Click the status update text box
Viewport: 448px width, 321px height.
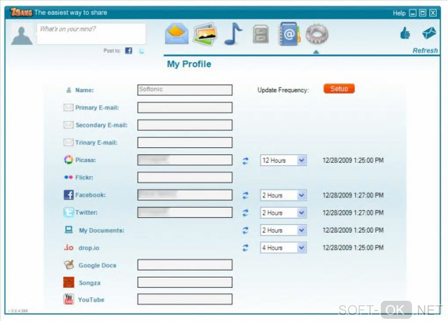pos(91,33)
